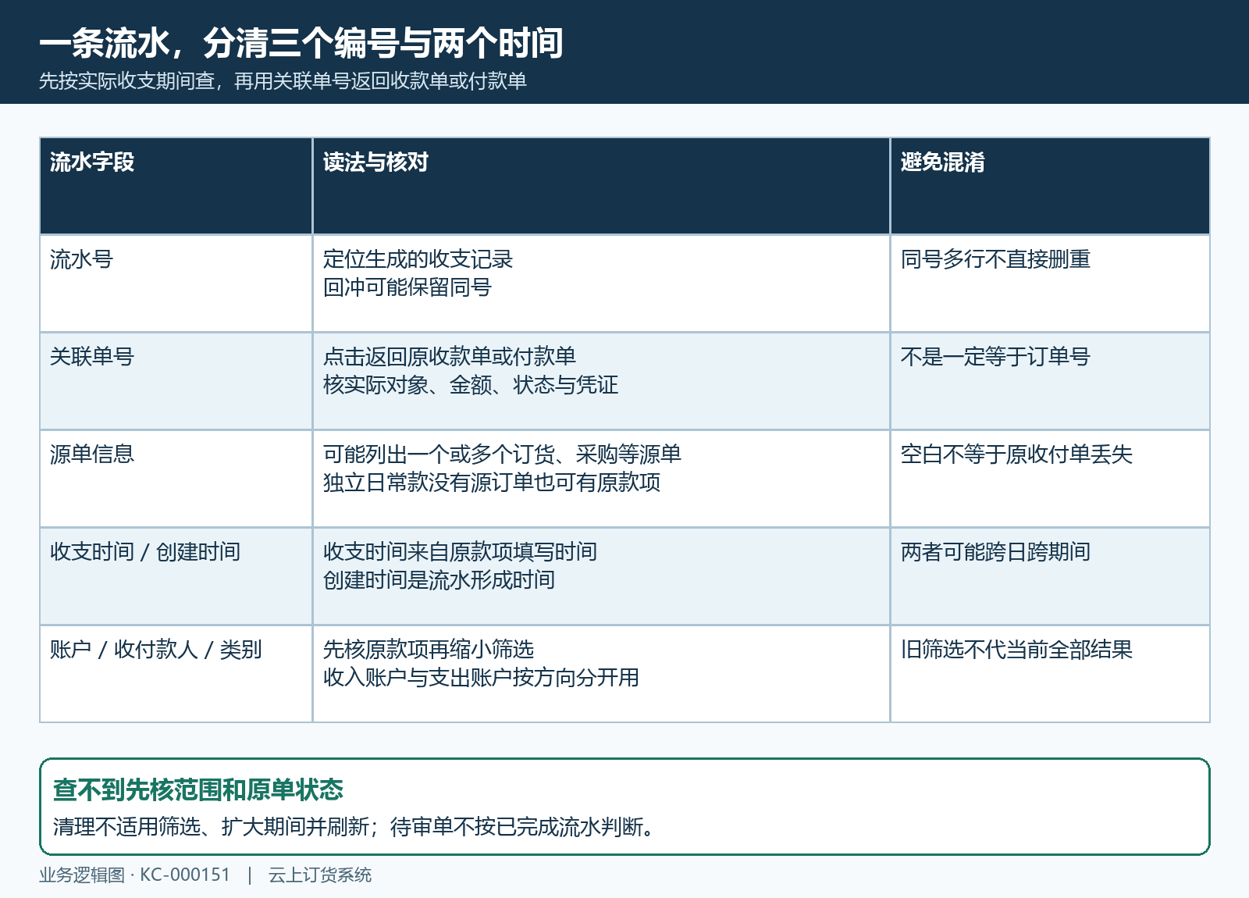The height and width of the screenshot is (898, 1249).
Task: Select cell 旧筛选不代当前全部结果
Action: [x=1016, y=650]
